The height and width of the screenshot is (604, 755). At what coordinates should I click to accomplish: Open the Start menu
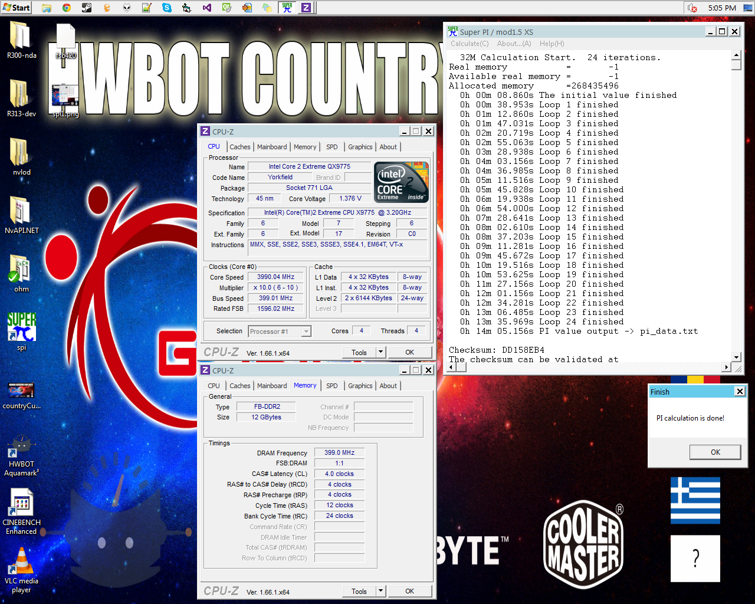pyautogui.click(x=17, y=8)
